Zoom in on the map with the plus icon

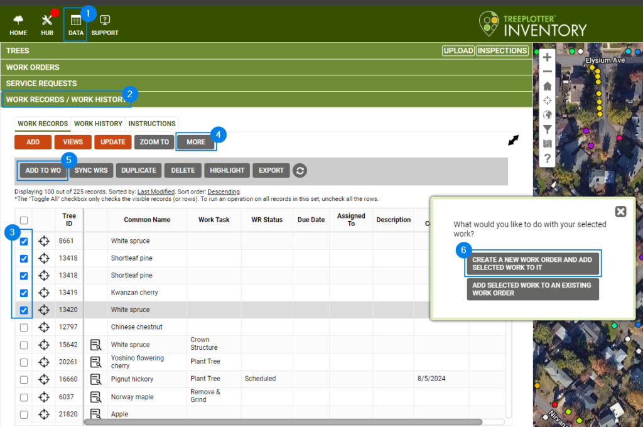pyautogui.click(x=546, y=57)
